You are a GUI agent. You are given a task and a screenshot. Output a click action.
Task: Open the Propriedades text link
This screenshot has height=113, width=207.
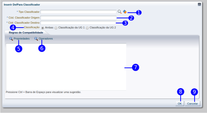(x=22, y=39)
